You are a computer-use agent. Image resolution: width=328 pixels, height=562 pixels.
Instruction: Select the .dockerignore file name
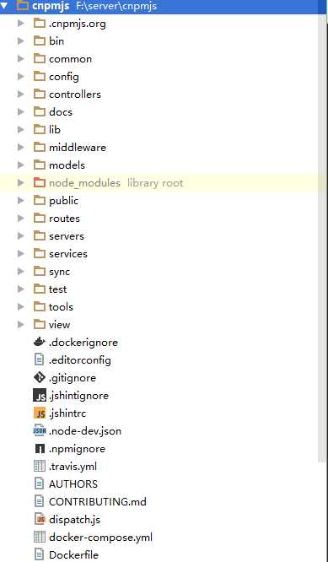tap(83, 343)
